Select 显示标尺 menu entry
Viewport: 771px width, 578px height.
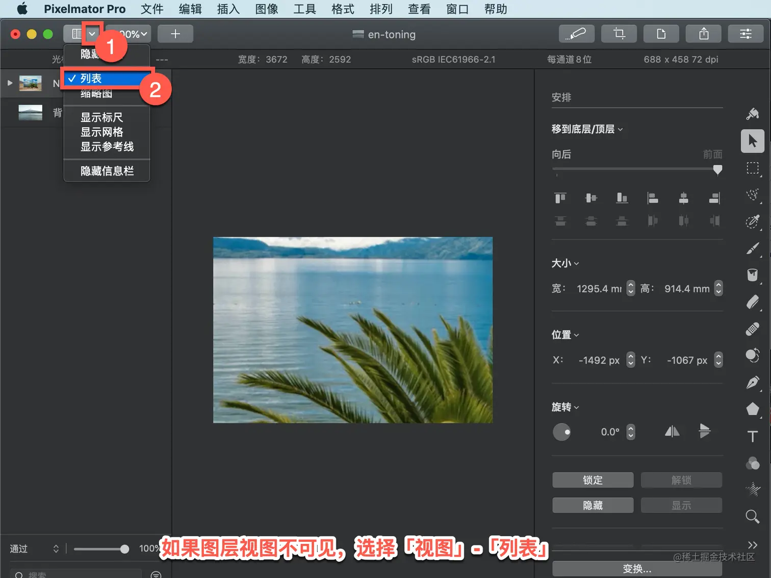(107, 117)
